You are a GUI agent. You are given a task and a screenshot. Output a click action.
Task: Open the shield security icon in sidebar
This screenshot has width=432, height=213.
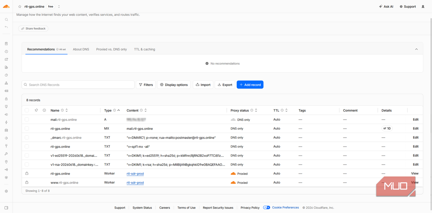(6, 107)
